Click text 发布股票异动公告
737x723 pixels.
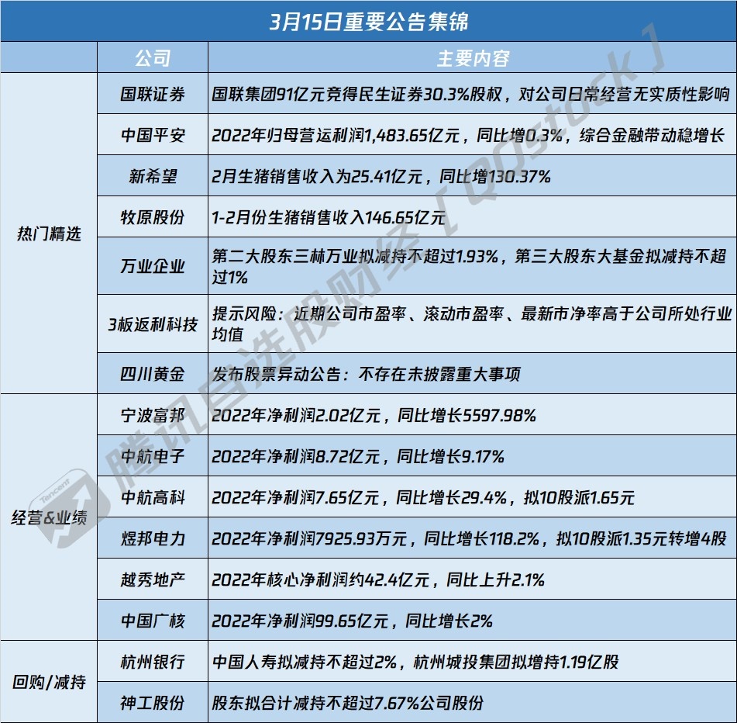click(276, 374)
